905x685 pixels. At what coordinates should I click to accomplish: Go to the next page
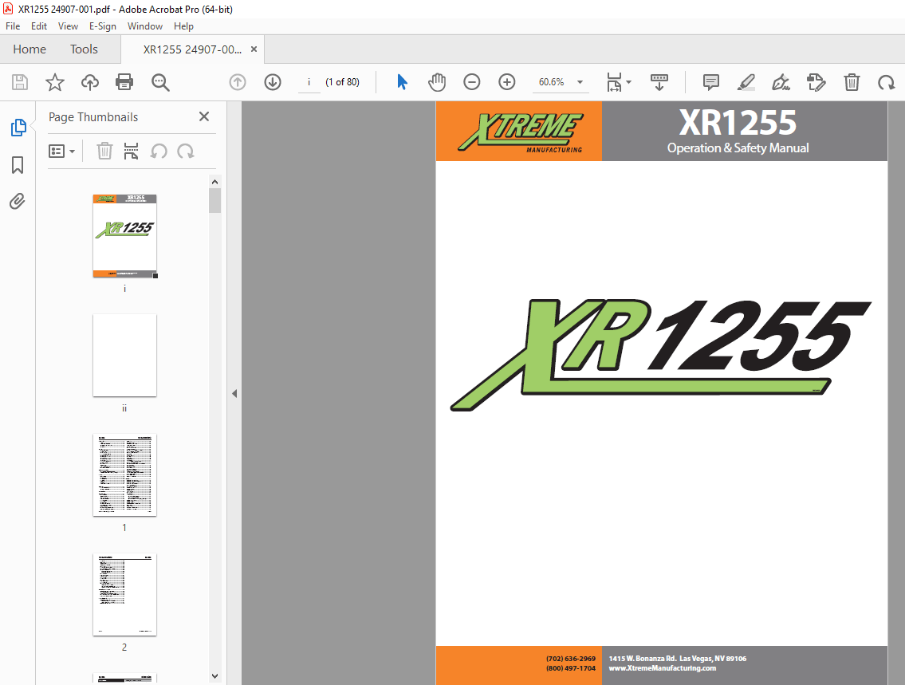[x=272, y=82]
